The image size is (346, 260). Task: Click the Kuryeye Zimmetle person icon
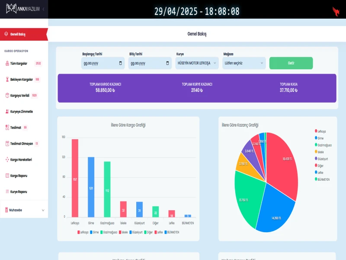tap(7, 111)
